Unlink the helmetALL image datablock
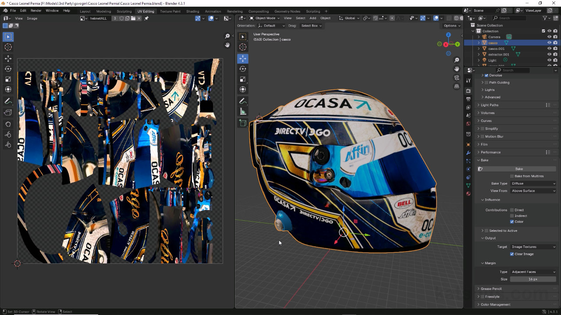The image size is (561, 315). 139,18
